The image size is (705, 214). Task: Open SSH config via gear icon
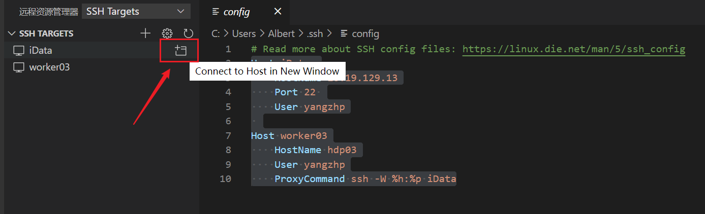coord(167,33)
